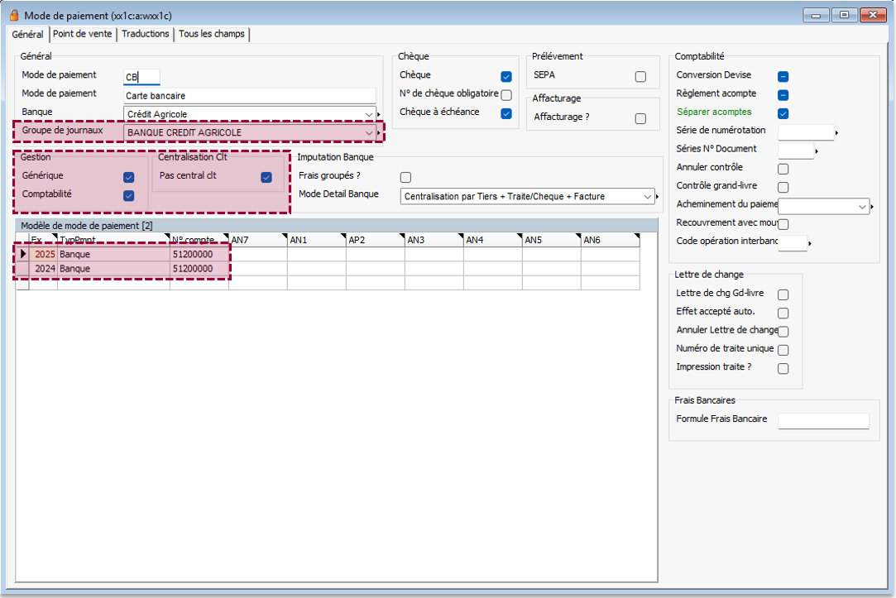Open the Tous les champs tab
This screenshot has height=598, width=896.
point(211,34)
